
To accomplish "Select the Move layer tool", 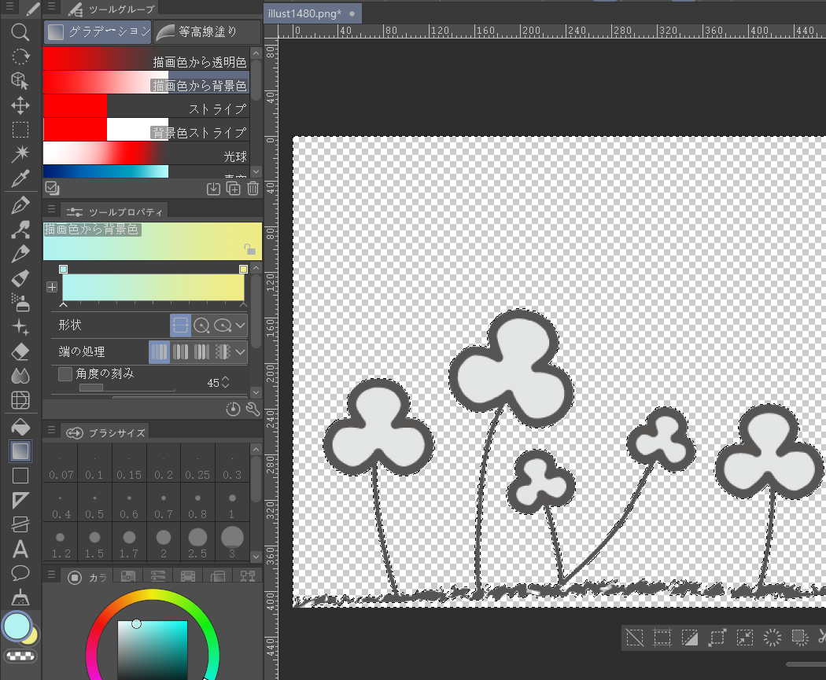I will [x=20, y=105].
